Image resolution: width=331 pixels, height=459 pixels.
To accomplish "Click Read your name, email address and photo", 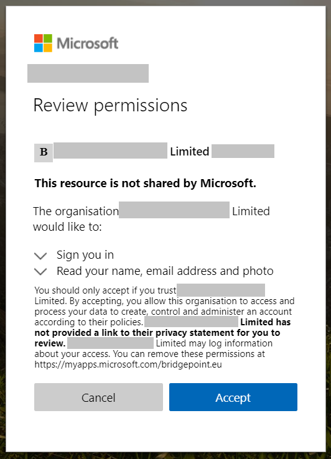I will point(165,271).
